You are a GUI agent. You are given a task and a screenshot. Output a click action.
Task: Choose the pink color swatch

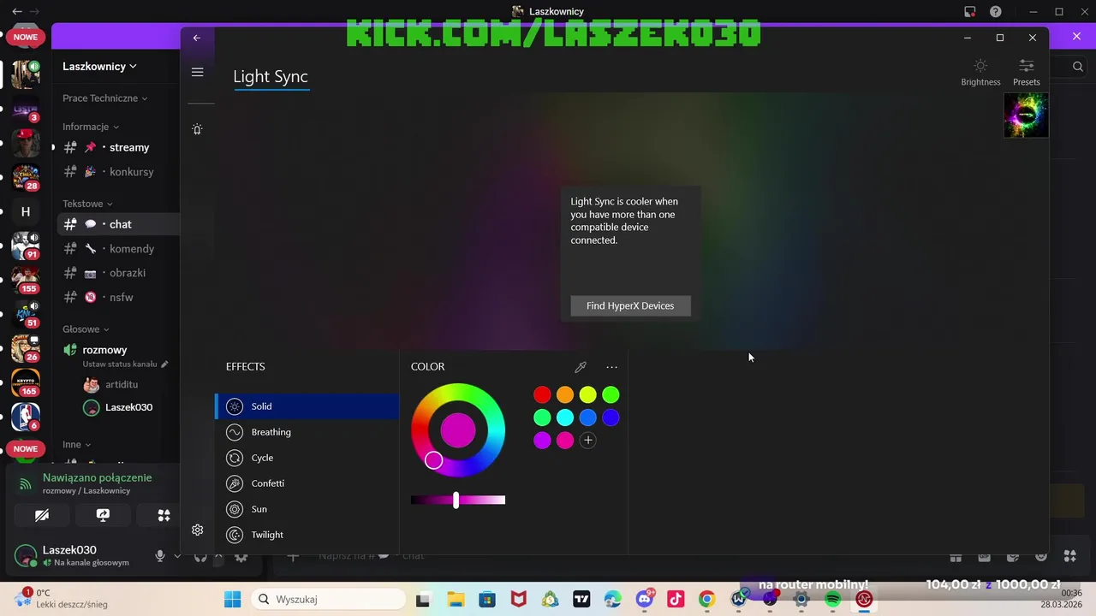tap(565, 440)
